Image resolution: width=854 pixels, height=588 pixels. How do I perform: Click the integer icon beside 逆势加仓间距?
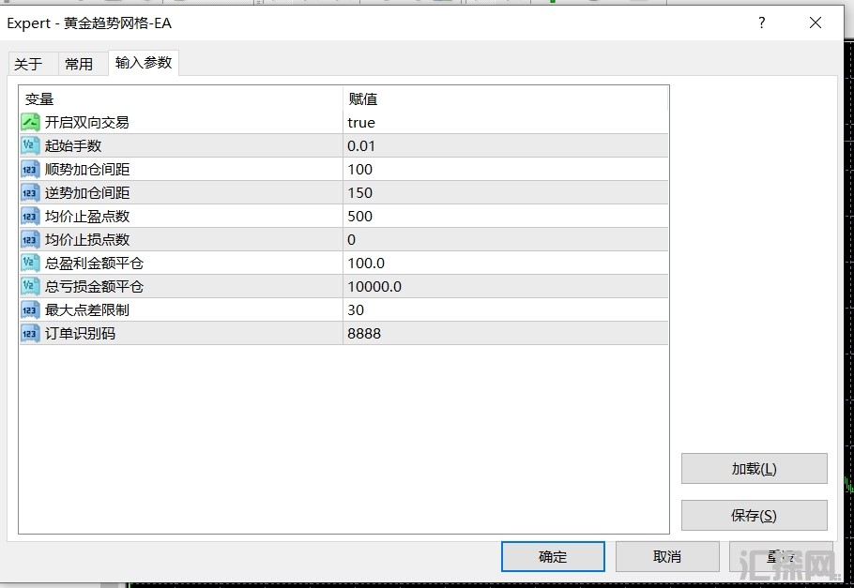pyautogui.click(x=30, y=193)
